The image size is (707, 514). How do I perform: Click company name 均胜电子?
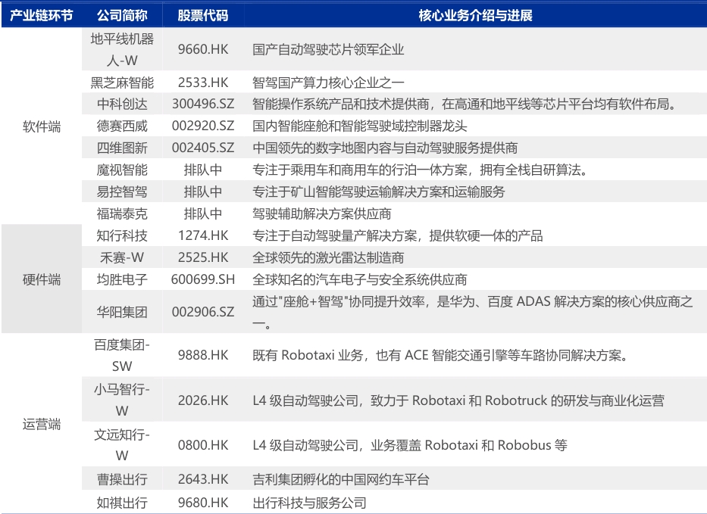point(122,280)
